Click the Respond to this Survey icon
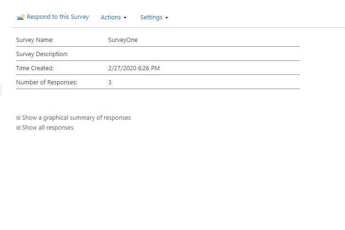The image size is (345, 230). tap(20, 17)
